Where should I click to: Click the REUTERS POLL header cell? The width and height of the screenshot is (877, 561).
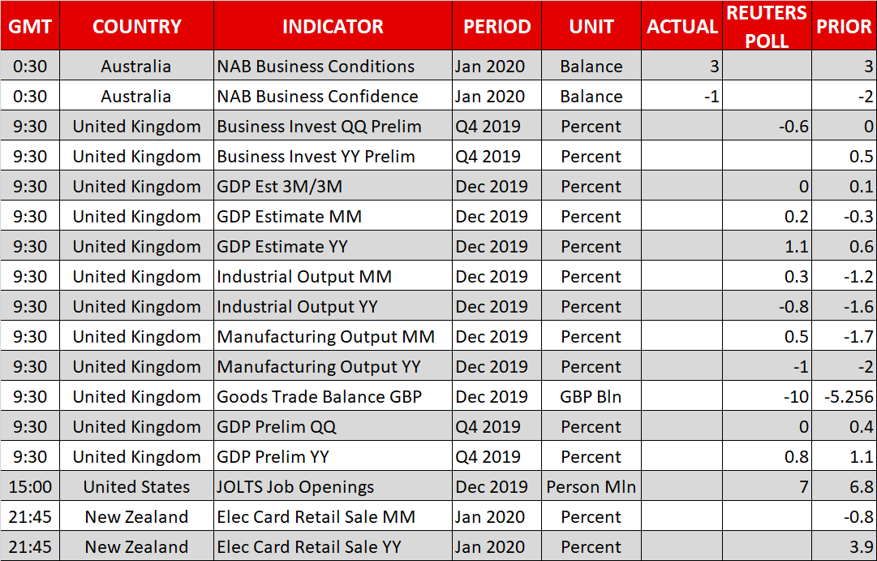point(767,26)
